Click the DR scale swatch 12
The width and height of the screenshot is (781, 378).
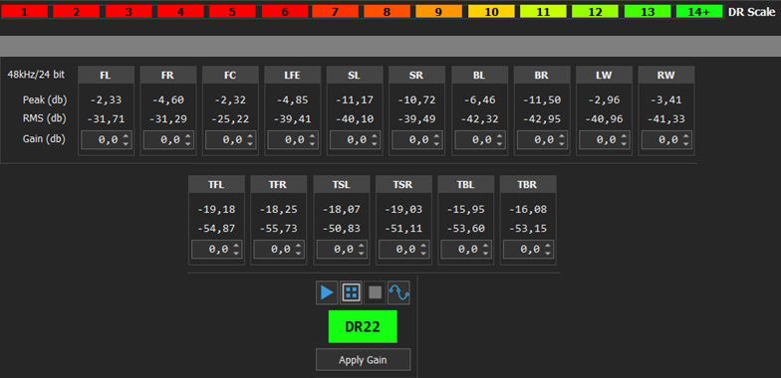pos(596,12)
